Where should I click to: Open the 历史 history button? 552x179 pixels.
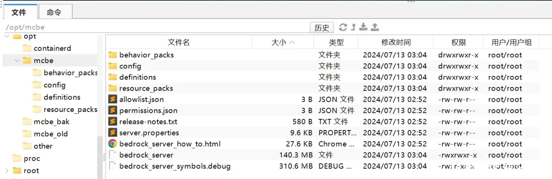click(322, 27)
